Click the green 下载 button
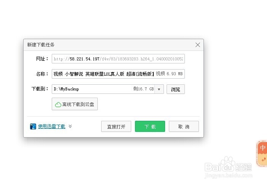Screen dimensions: 267x185 150,126
